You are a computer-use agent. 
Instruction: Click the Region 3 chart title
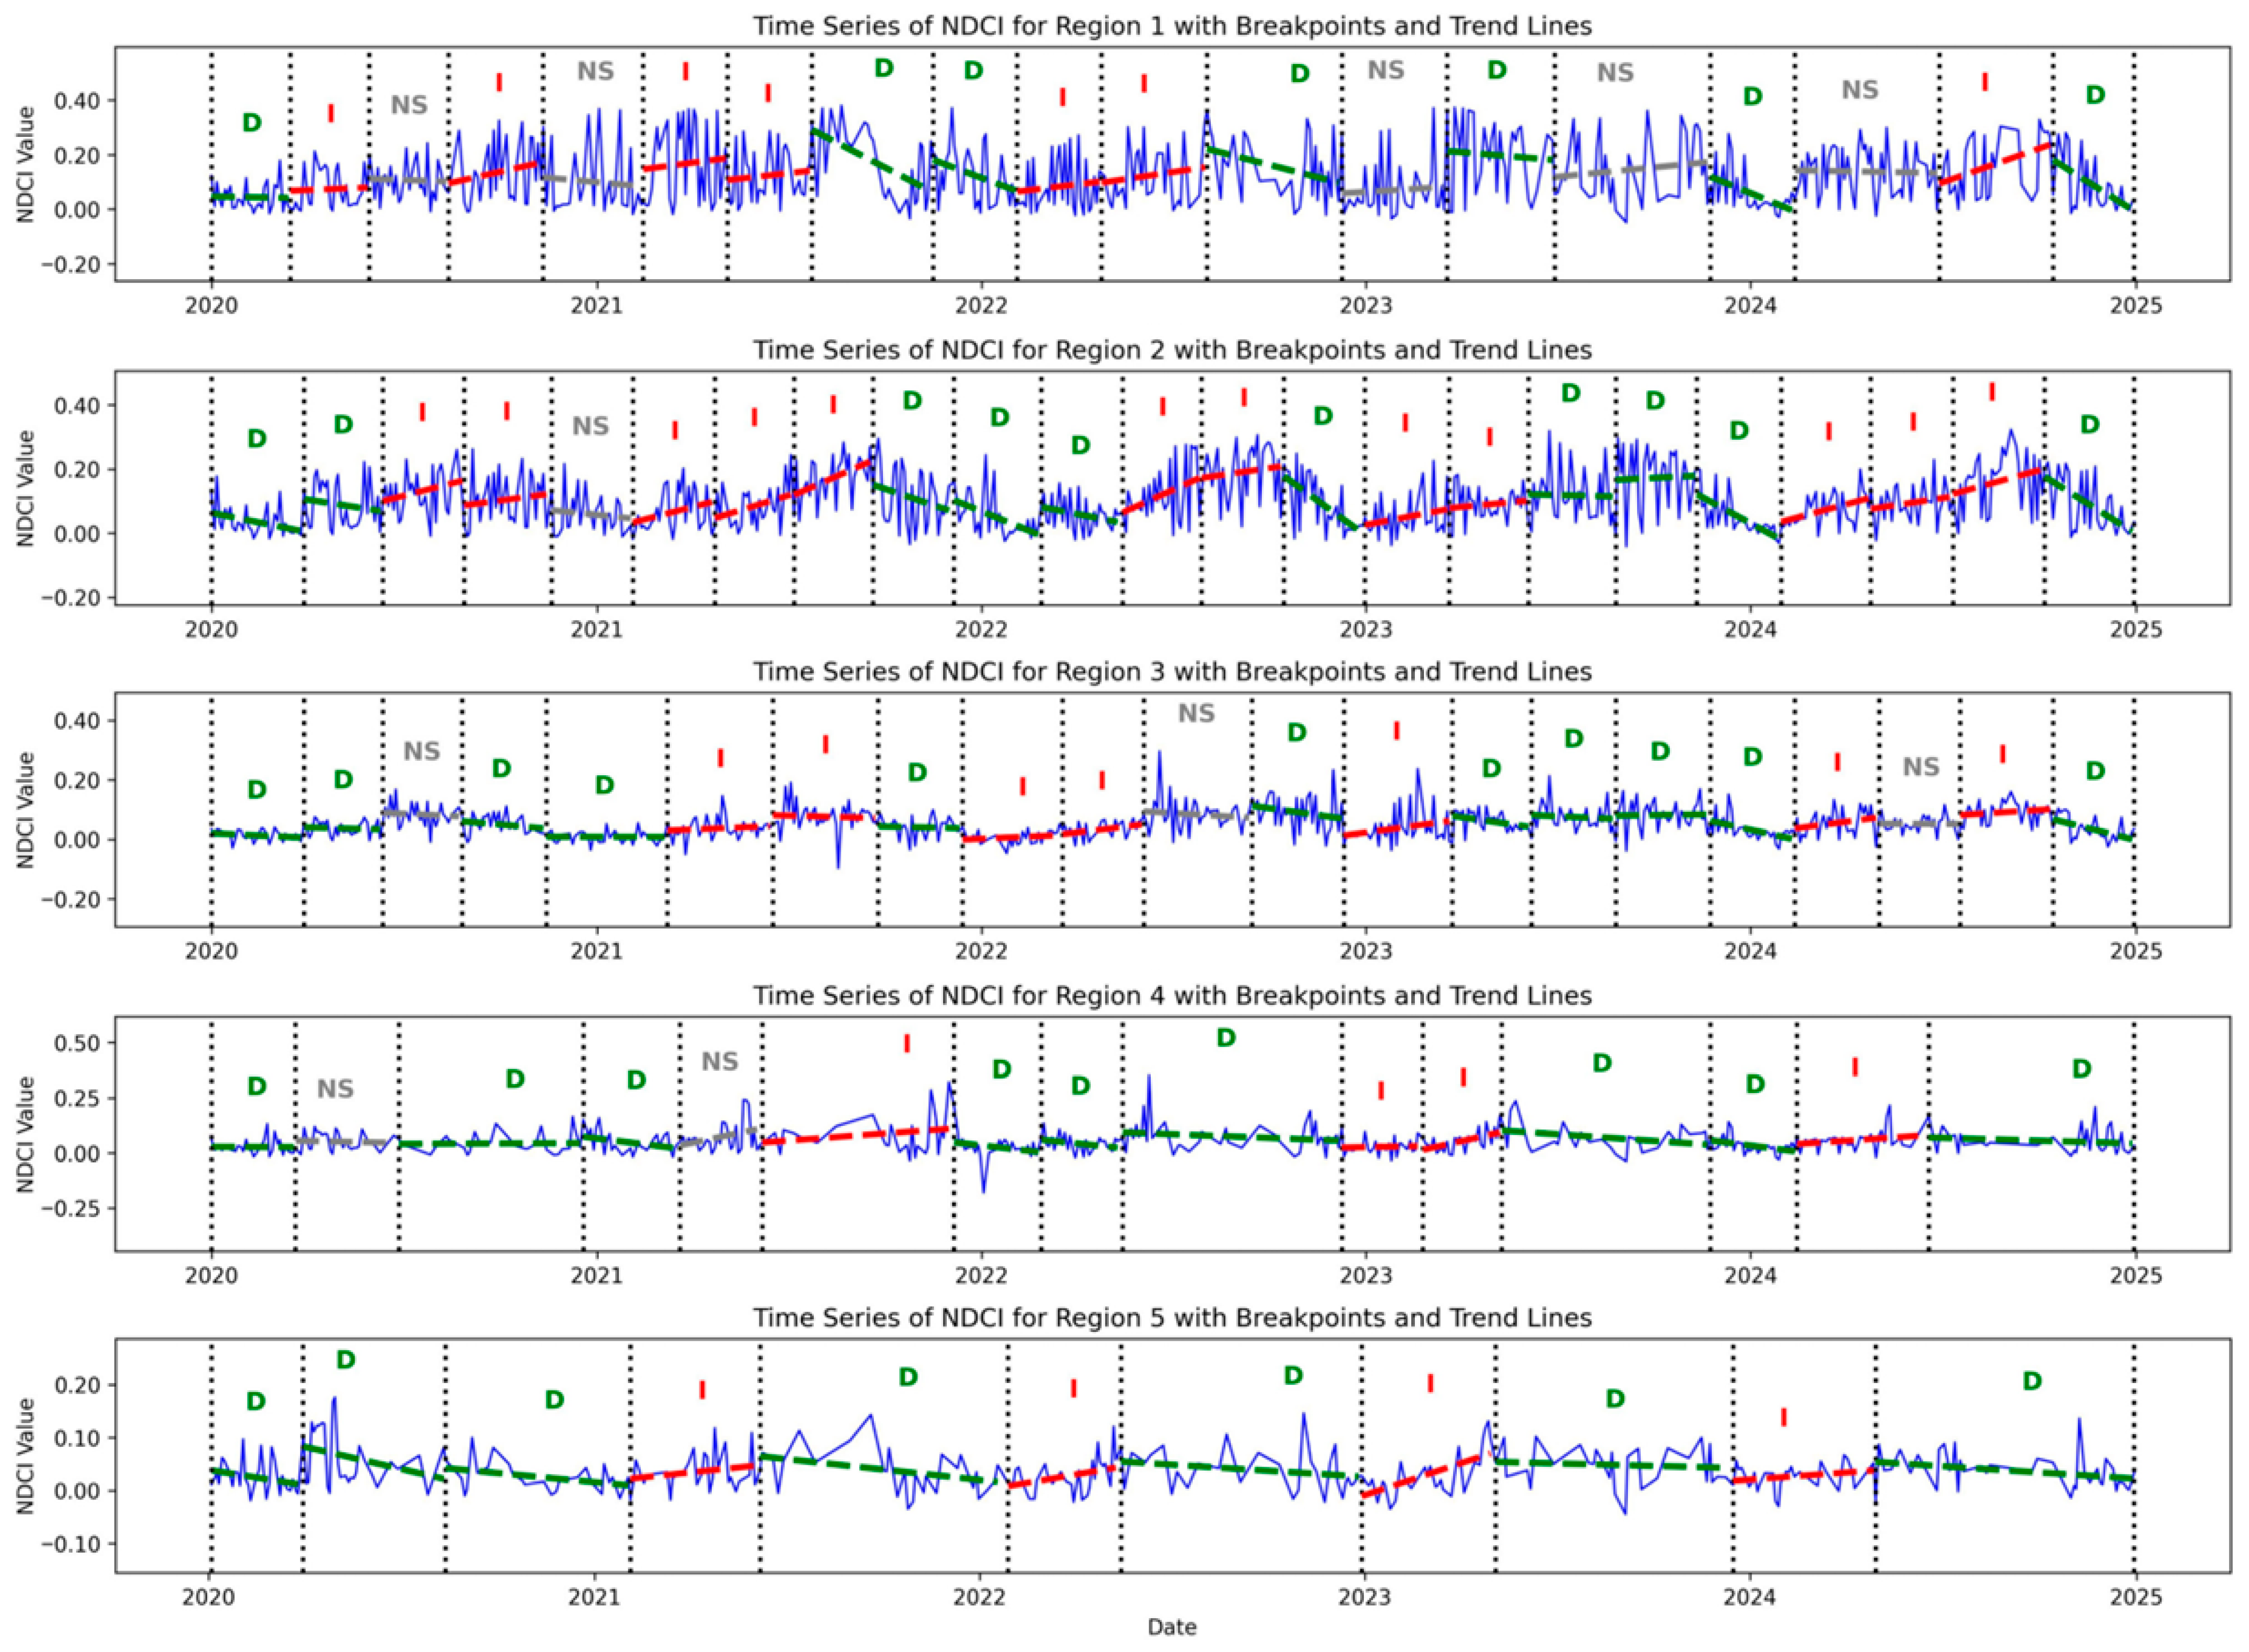click(1172, 671)
